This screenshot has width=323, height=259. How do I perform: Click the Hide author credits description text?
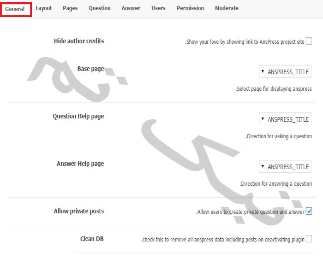pyautogui.click(x=245, y=41)
